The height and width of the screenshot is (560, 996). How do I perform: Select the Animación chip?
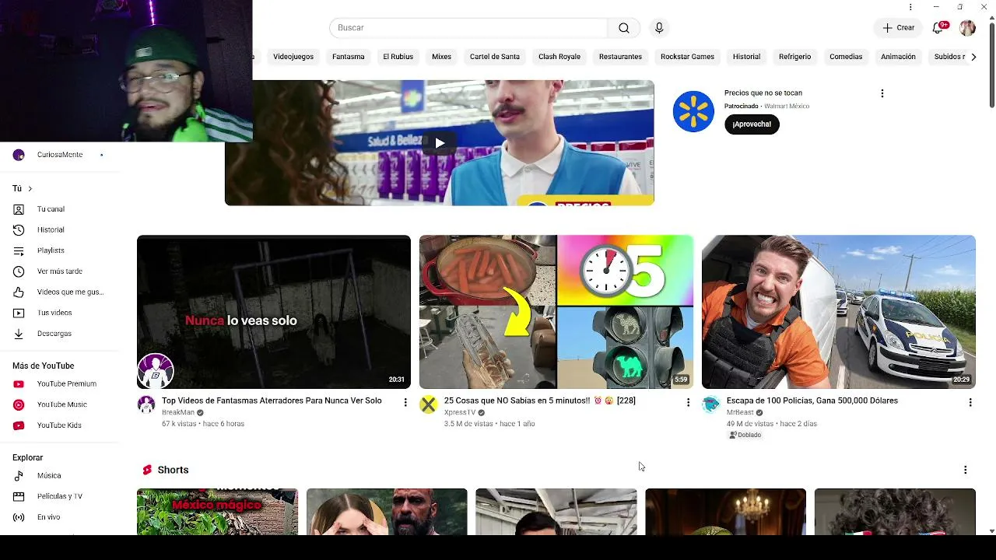(898, 57)
